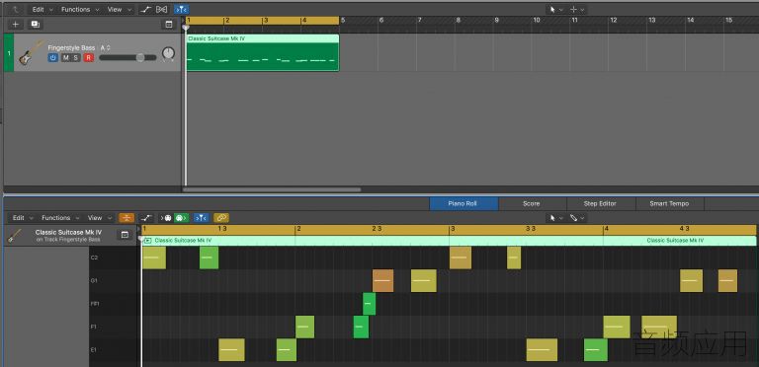
Task: Click position 3 on piano roll ruler
Action: (452, 229)
